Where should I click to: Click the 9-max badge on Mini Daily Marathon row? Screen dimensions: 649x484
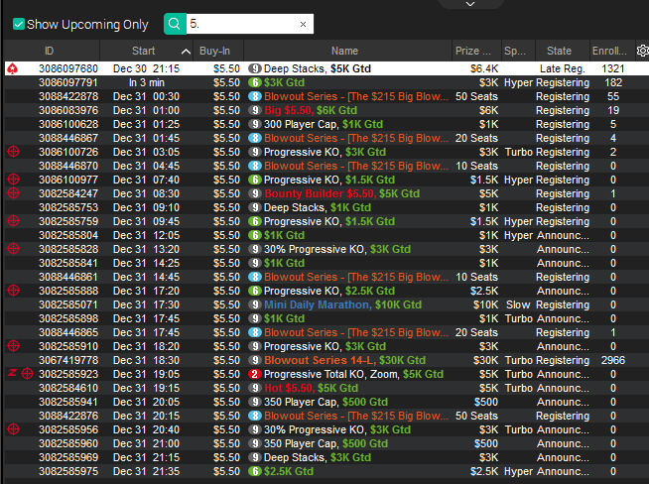coord(255,304)
